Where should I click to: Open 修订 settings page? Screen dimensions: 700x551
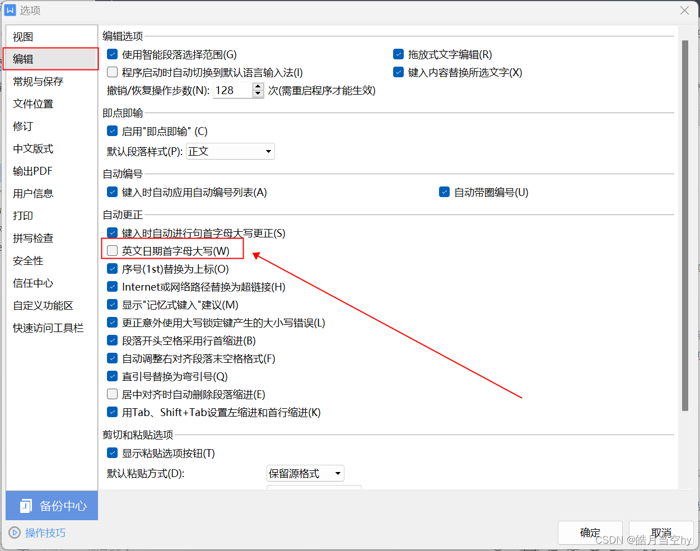click(52, 126)
